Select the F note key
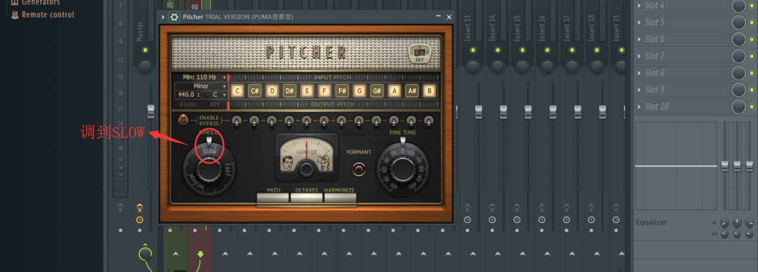Image resolution: width=758 pixels, height=272 pixels. pyautogui.click(x=325, y=91)
